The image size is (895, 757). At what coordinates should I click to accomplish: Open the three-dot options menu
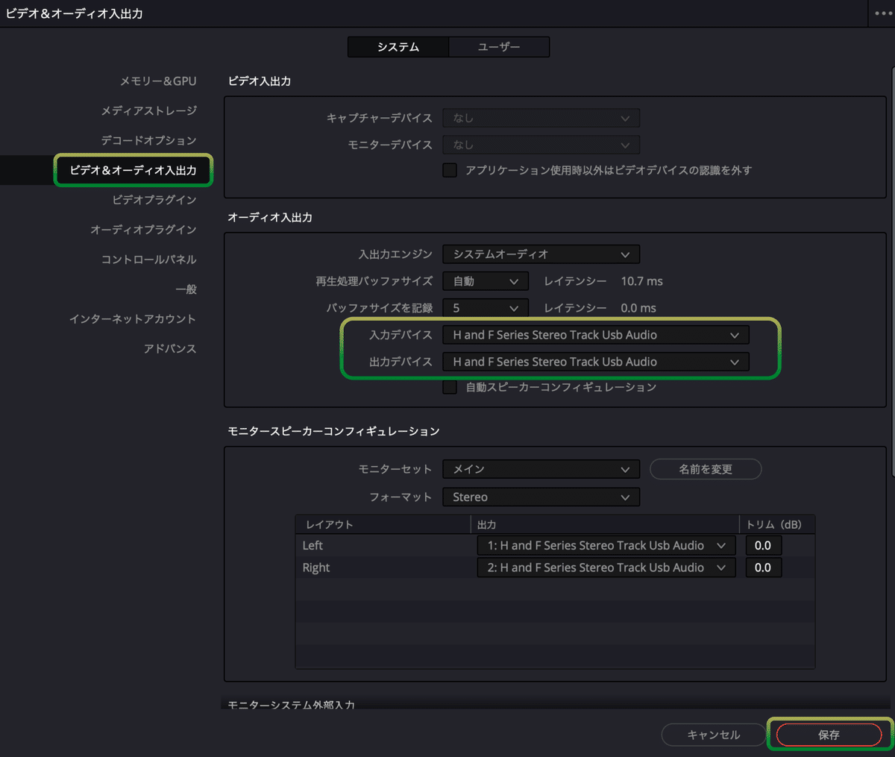click(x=882, y=13)
